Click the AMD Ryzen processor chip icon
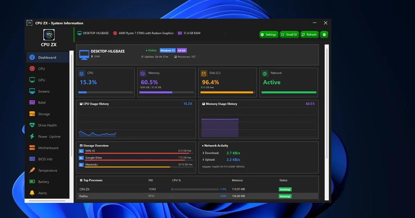 (115, 33)
